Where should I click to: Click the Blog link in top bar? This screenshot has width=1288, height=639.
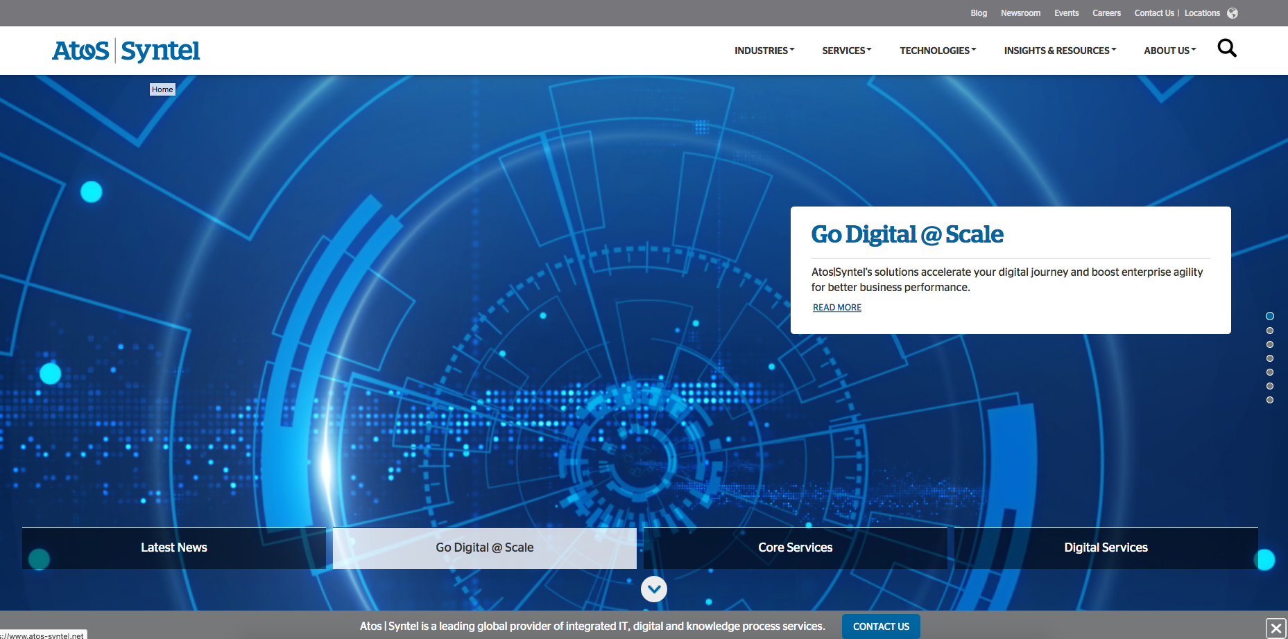coord(979,13)
